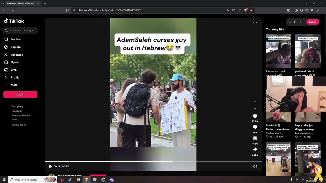326x183 pixels.
Task: Click the download desktop app icon
Action: pyautogui.click(x=301, y=22)
